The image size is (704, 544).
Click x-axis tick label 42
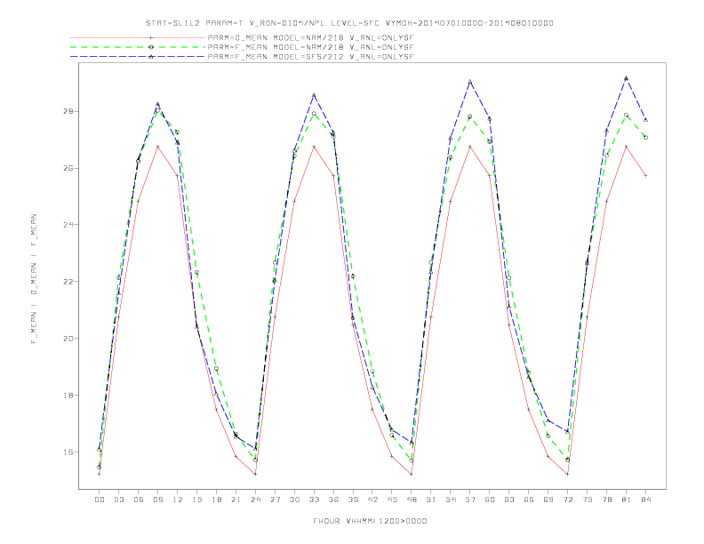tap(372, 500)
